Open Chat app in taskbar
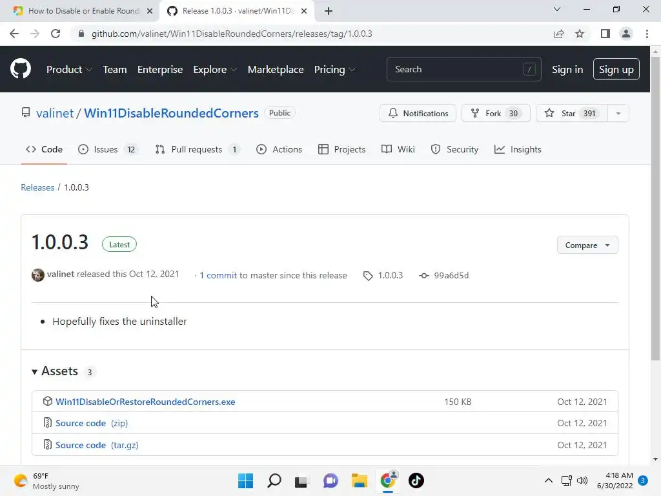 pyautogui.click(x=331, y=480)
